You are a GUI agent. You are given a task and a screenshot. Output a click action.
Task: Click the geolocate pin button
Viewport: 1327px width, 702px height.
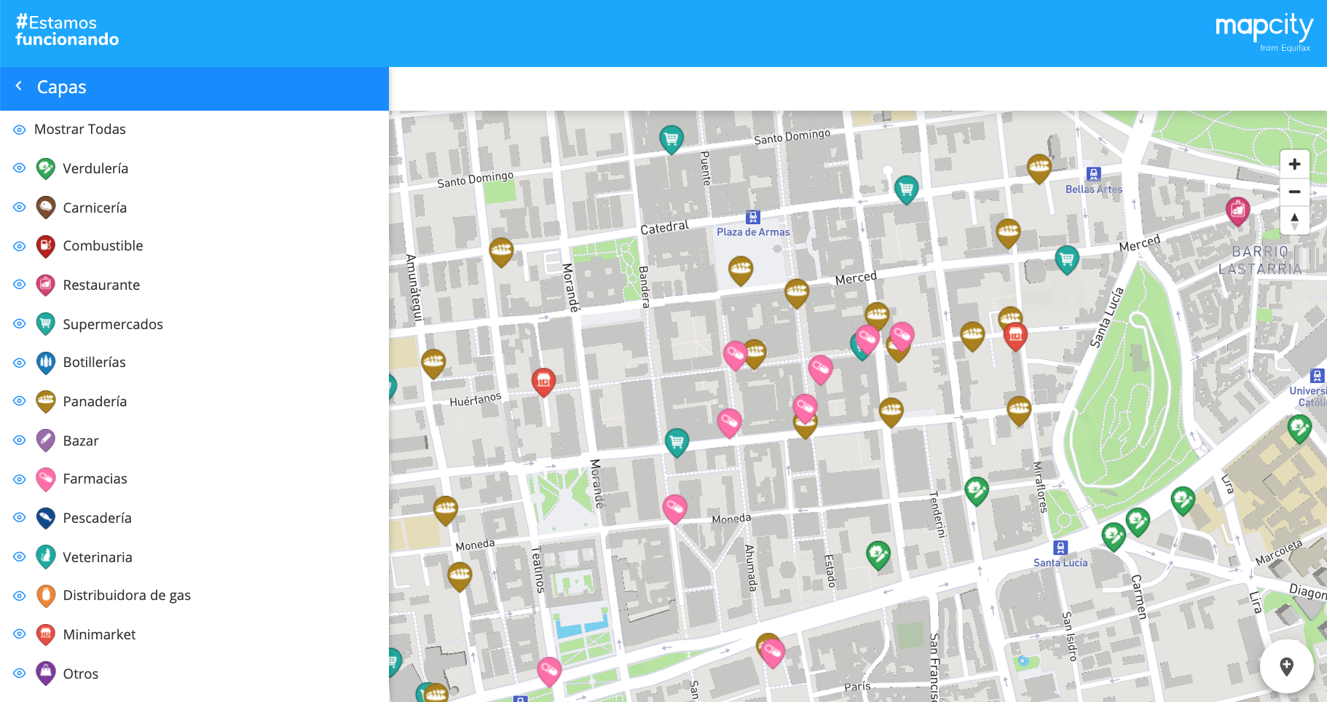pos(1286,666)
